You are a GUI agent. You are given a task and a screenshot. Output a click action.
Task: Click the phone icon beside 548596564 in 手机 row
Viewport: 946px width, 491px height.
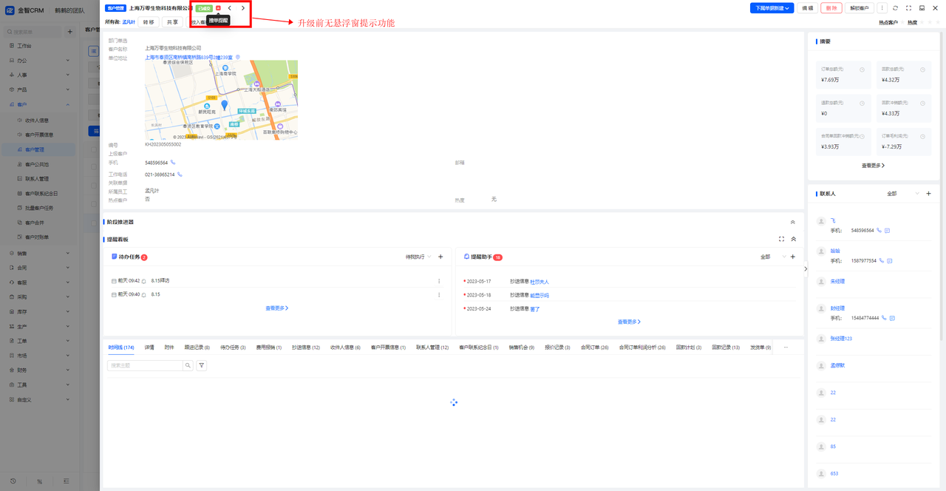point(173,162)
